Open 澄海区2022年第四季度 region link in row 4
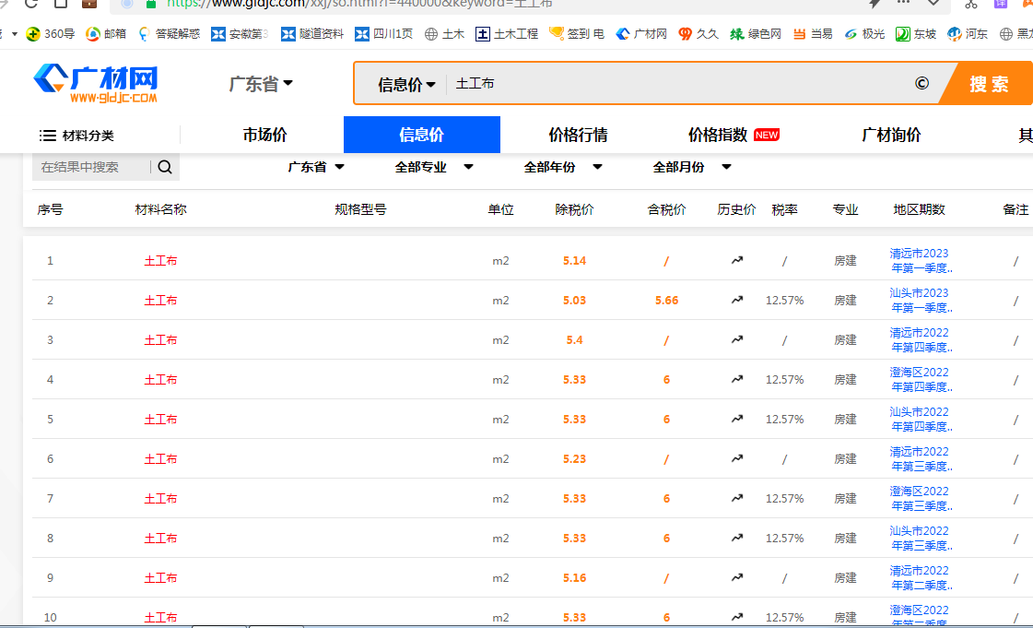This screenshot has height=628, width=1033. [x=921, y=379]
